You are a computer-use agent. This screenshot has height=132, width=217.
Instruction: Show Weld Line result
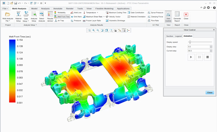coord(76,12)
